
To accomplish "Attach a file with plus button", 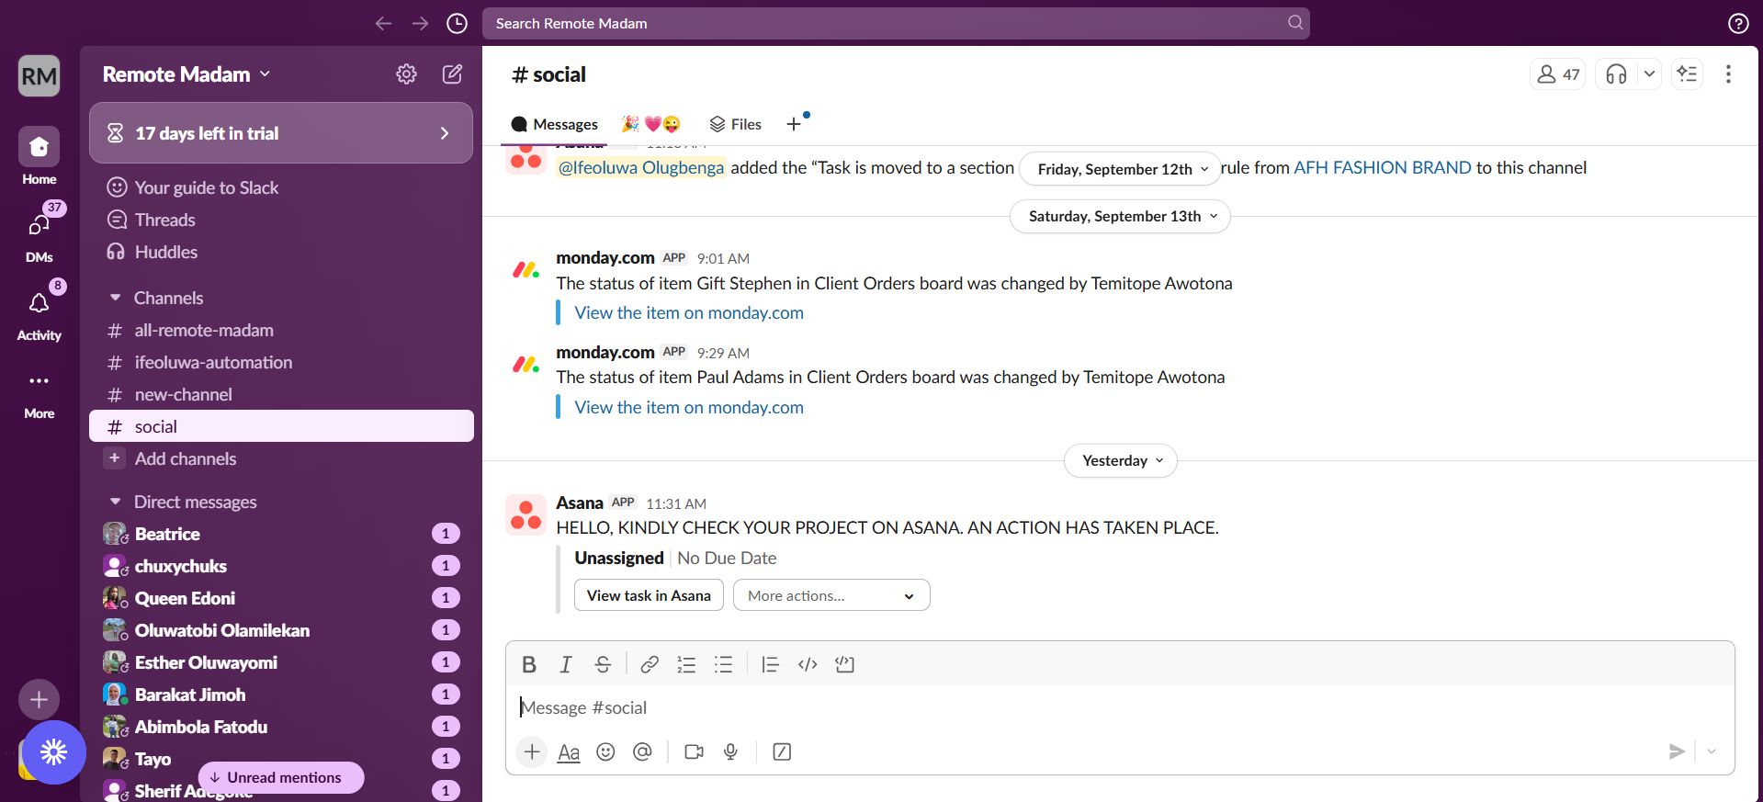I will pos(532,751).
